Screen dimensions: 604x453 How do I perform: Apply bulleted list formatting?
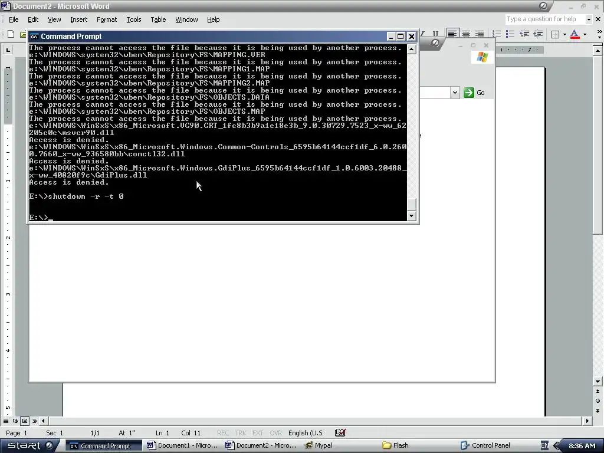point(510,34)
